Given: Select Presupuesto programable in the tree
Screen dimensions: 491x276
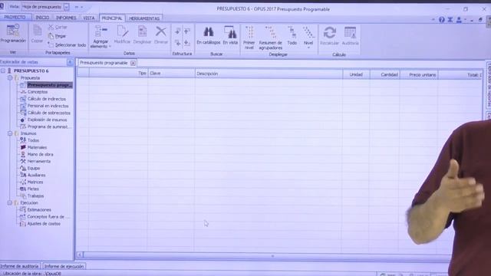Looking at the screenshot, I should (x=49, y=85).
